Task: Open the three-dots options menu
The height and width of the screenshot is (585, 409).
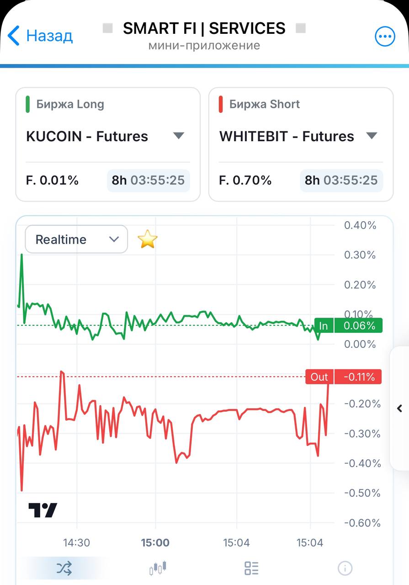Action: (x=385, y=37)
